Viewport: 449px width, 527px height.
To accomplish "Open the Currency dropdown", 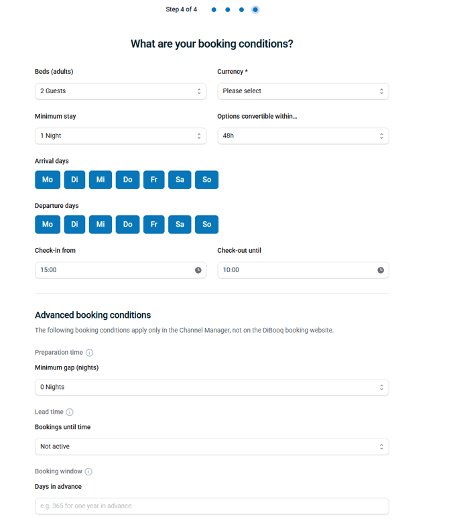I will [x=303, y=91].
